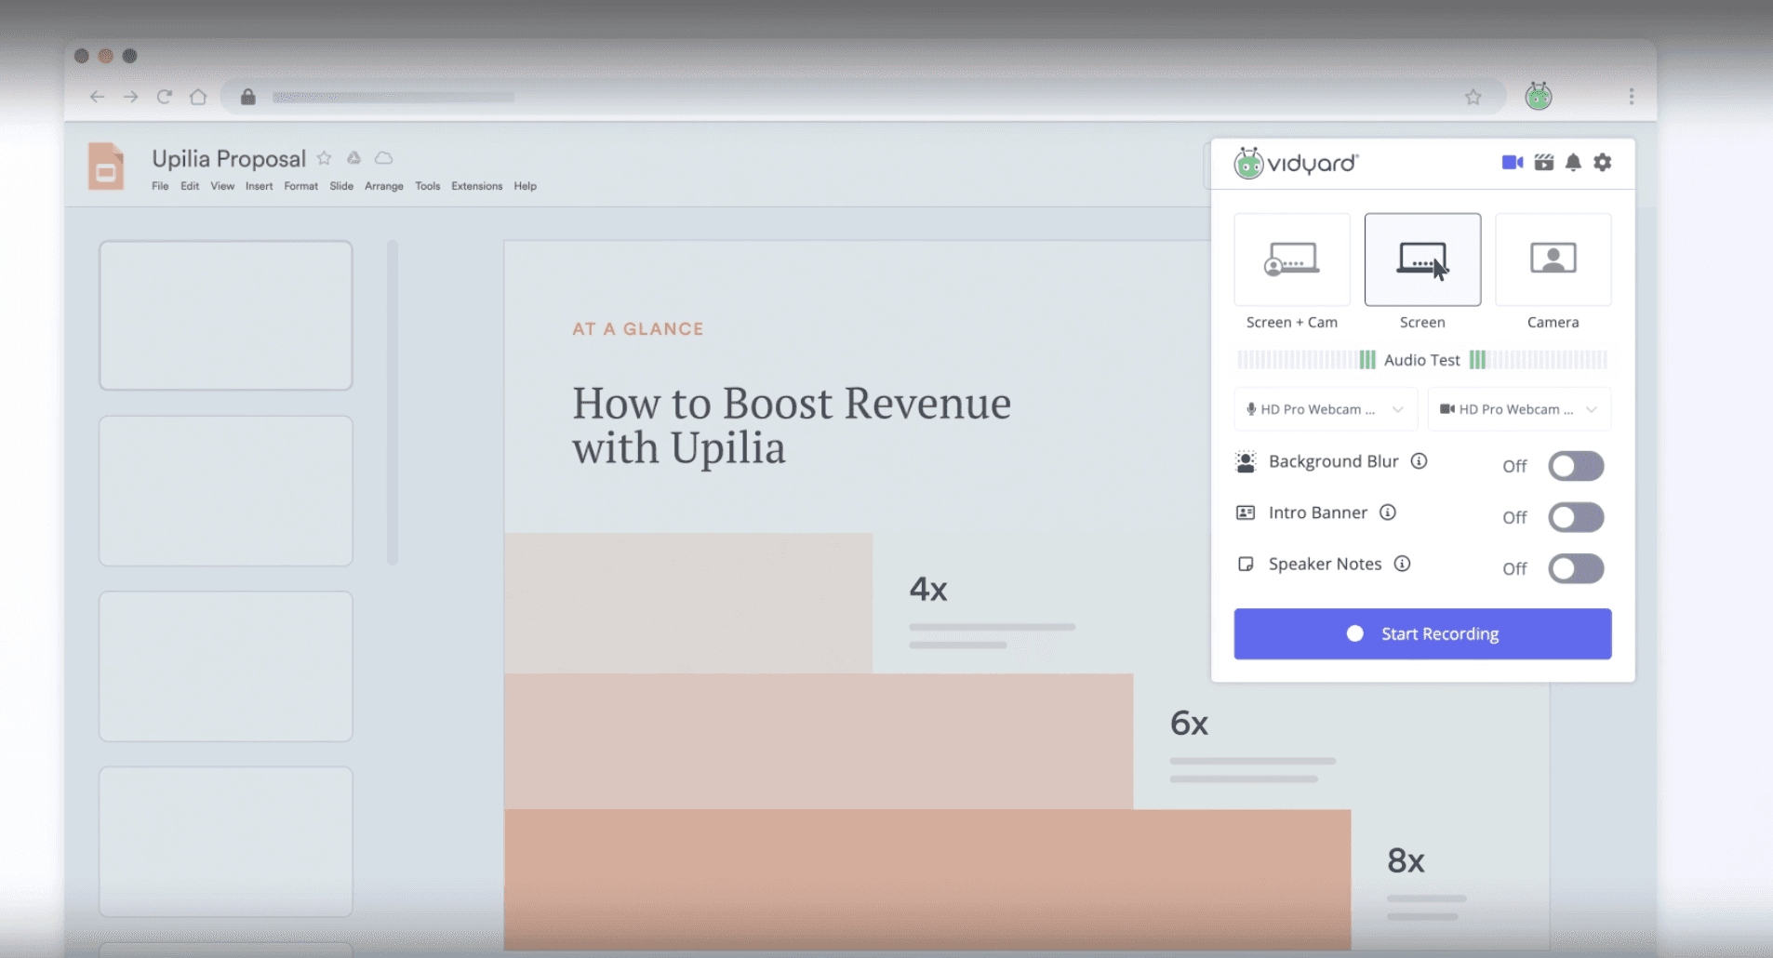This screenshot has height=958, width=1773.
Task: Click the Start Recording button
Action: 1421,633
